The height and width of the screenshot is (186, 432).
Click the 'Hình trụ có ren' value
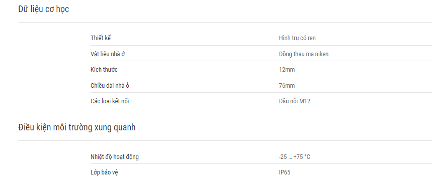[x=297, y=38]
